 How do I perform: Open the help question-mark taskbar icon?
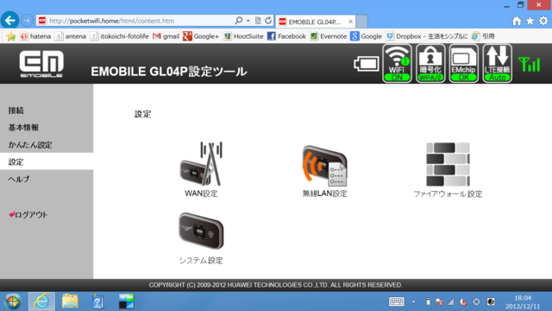(97, 301)
